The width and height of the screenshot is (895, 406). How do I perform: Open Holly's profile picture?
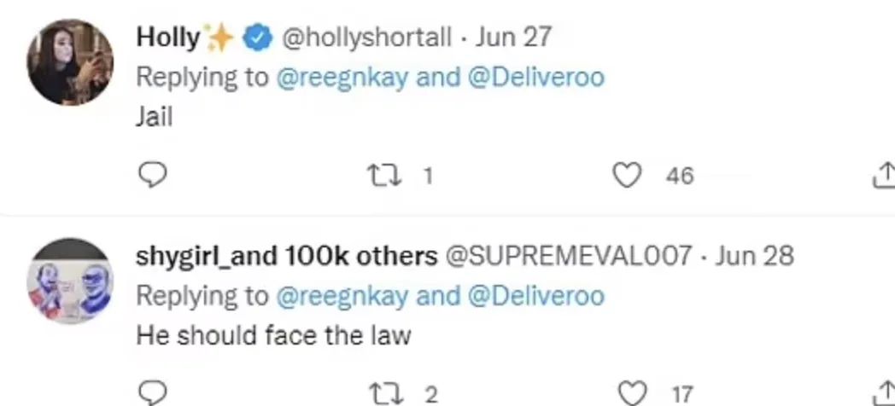click(70, 61)
